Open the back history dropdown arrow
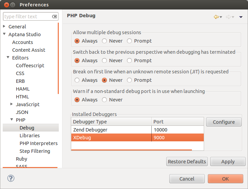This screenshot has height=189, width=248. (221, 17)
